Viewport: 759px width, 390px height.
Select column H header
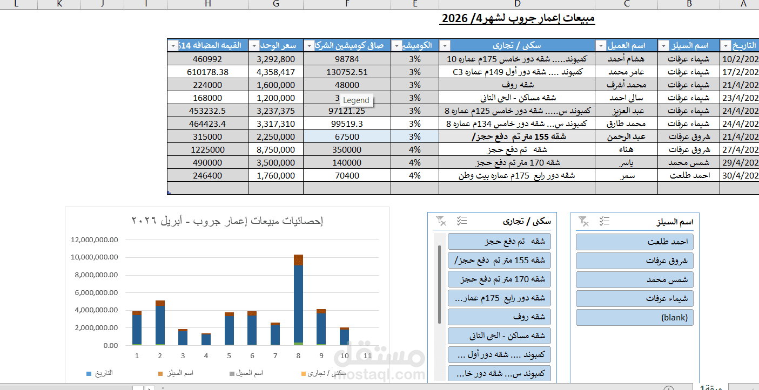(x=208, y=4)
